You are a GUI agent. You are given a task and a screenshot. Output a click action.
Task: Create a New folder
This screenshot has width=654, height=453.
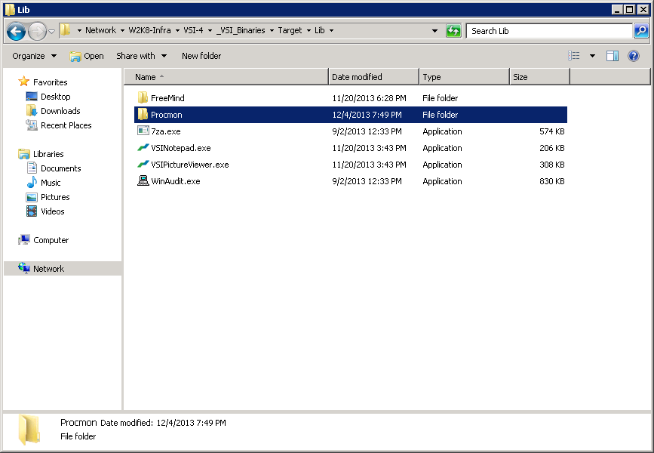[x=201, y=56]
